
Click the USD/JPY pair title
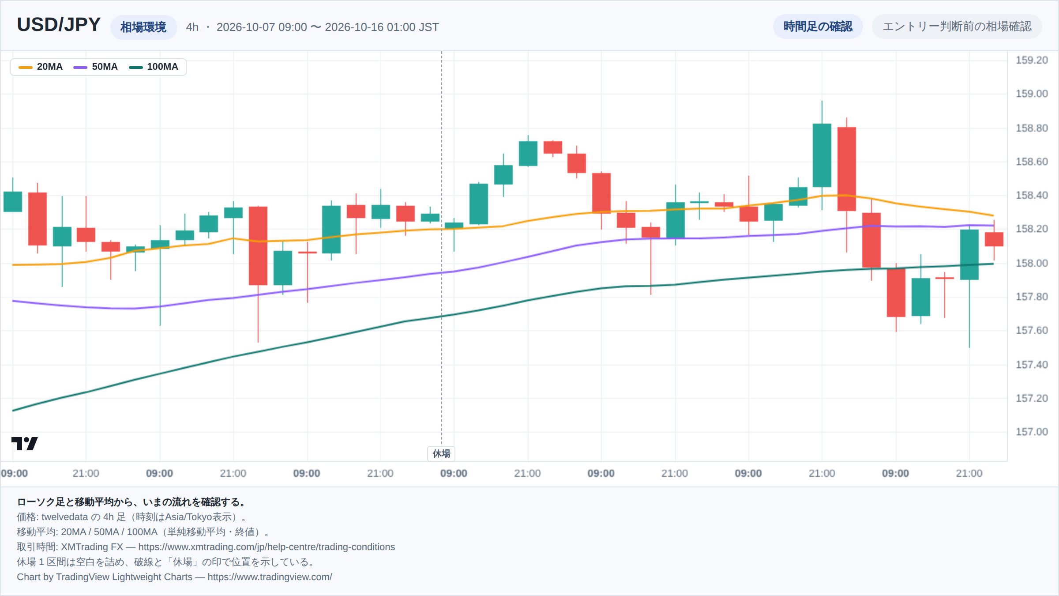pyautogui.click(x=59, y=25)
